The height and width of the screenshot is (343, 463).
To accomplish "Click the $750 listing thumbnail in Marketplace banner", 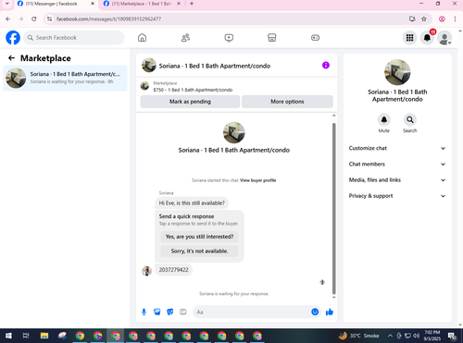I will click(x=144, y=86).
